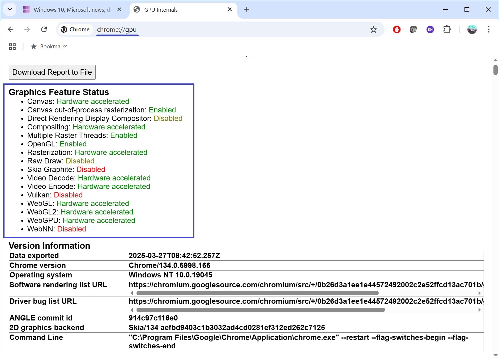
Task: Click the Command Line chrome.exe value
Action: point(298,342)
